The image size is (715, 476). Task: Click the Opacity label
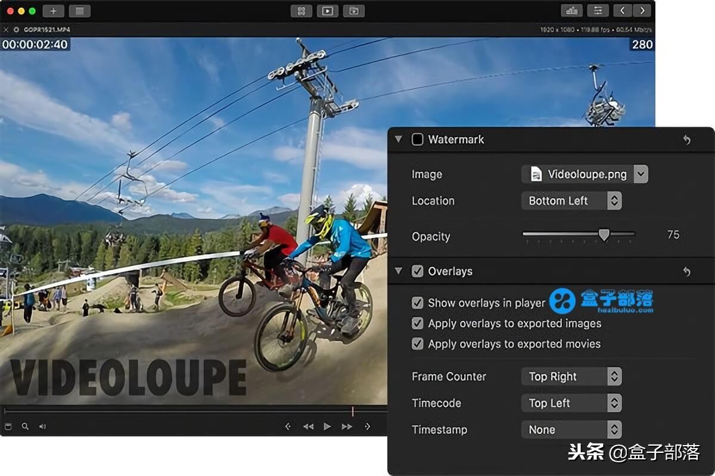(431, 236)
